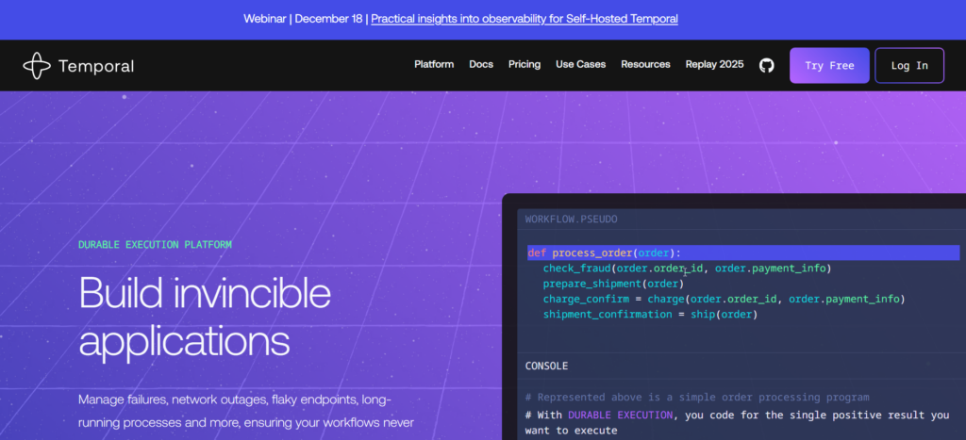Viewport: 966px width, 440px height.
Task: Click the 'Build invincible applications' headline
Action: (205, 318)
